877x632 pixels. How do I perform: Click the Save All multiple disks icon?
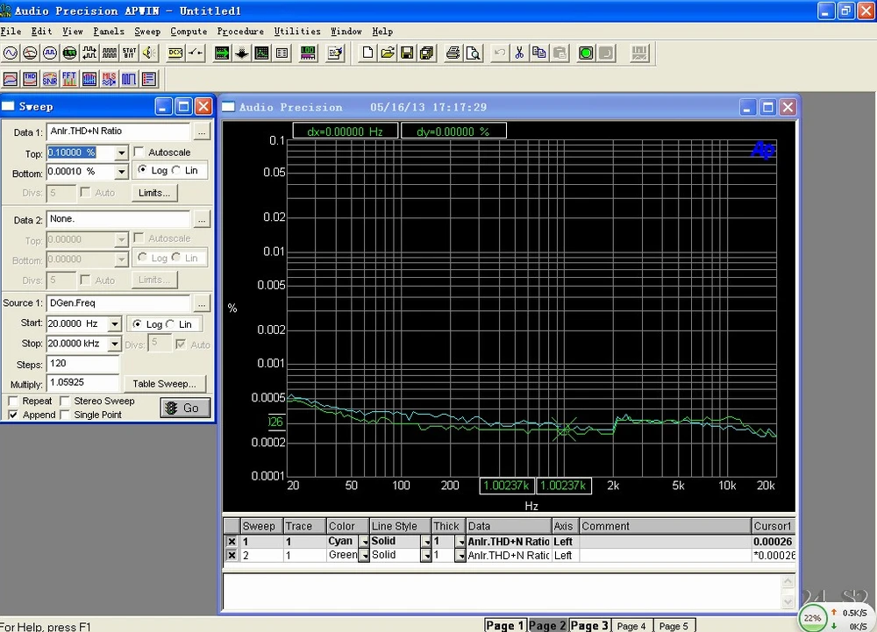pos(427,53)
